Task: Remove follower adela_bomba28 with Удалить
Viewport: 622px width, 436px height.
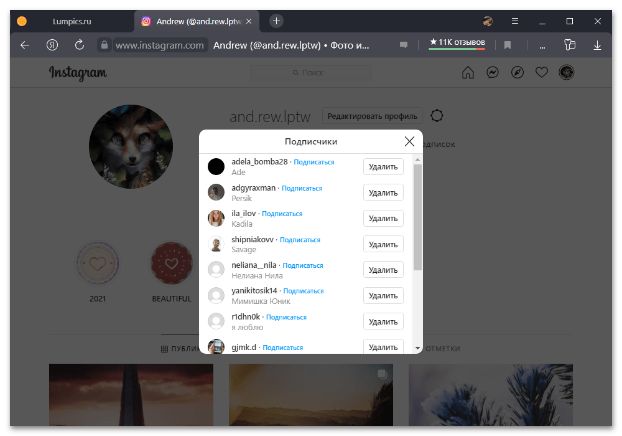Action: point(383,167)
